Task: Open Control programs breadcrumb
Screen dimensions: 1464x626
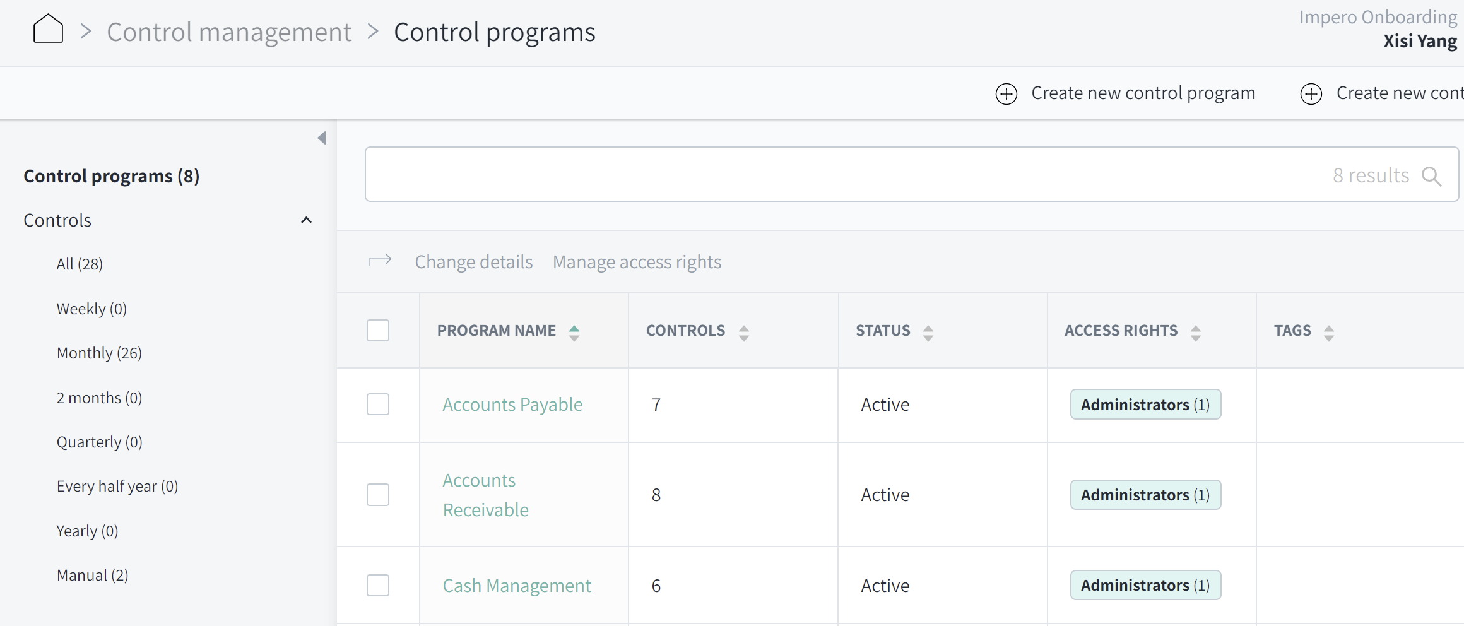Action: pyautogui.click(x=494, y=32)
